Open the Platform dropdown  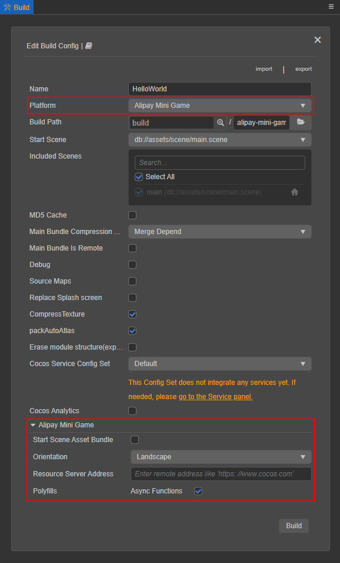point(220,106)
